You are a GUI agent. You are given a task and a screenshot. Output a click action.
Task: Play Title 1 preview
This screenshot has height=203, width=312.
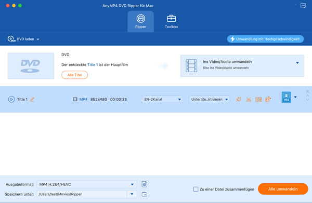pyautogui.click(x=11, y=99)
